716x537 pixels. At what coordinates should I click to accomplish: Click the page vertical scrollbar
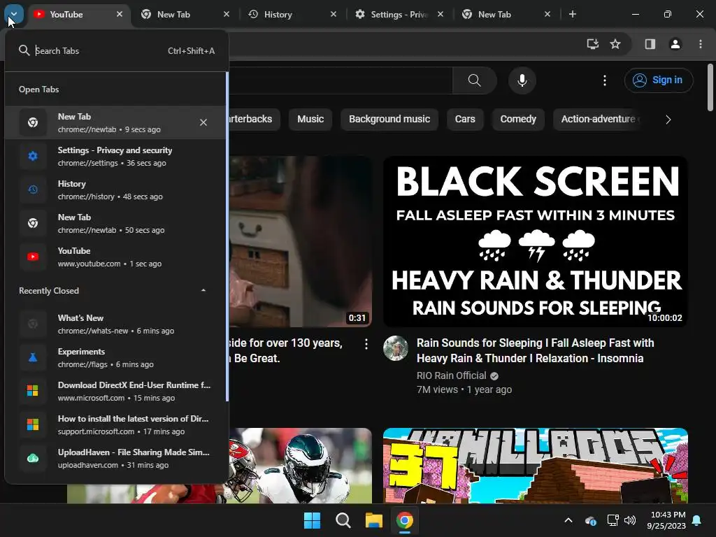(x=710, y=87)
